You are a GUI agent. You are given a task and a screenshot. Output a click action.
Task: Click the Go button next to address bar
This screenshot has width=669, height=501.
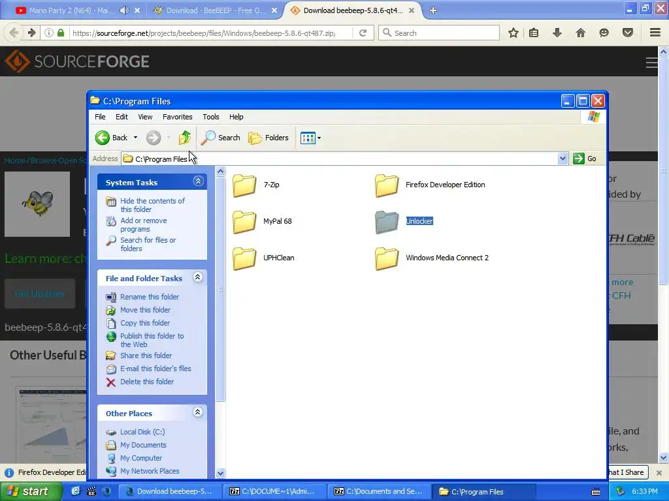[585, 159]
